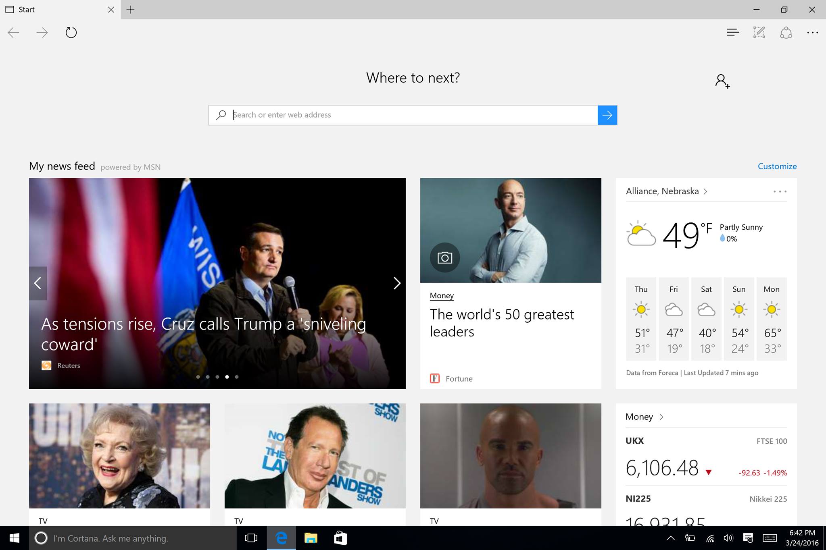Open the More actions ellipsis menu
The height and width of the screenshot is (550, 826).
click(813, 33)
